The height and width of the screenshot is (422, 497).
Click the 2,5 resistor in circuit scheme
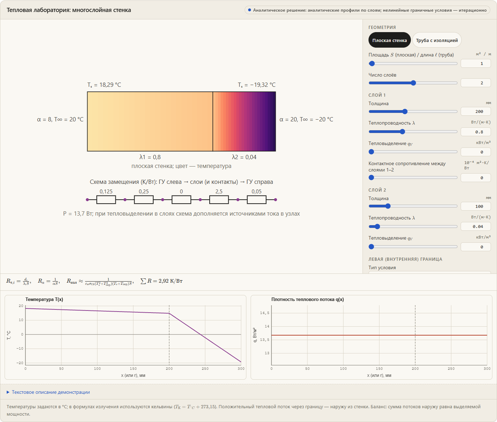(x=219, y=200)
